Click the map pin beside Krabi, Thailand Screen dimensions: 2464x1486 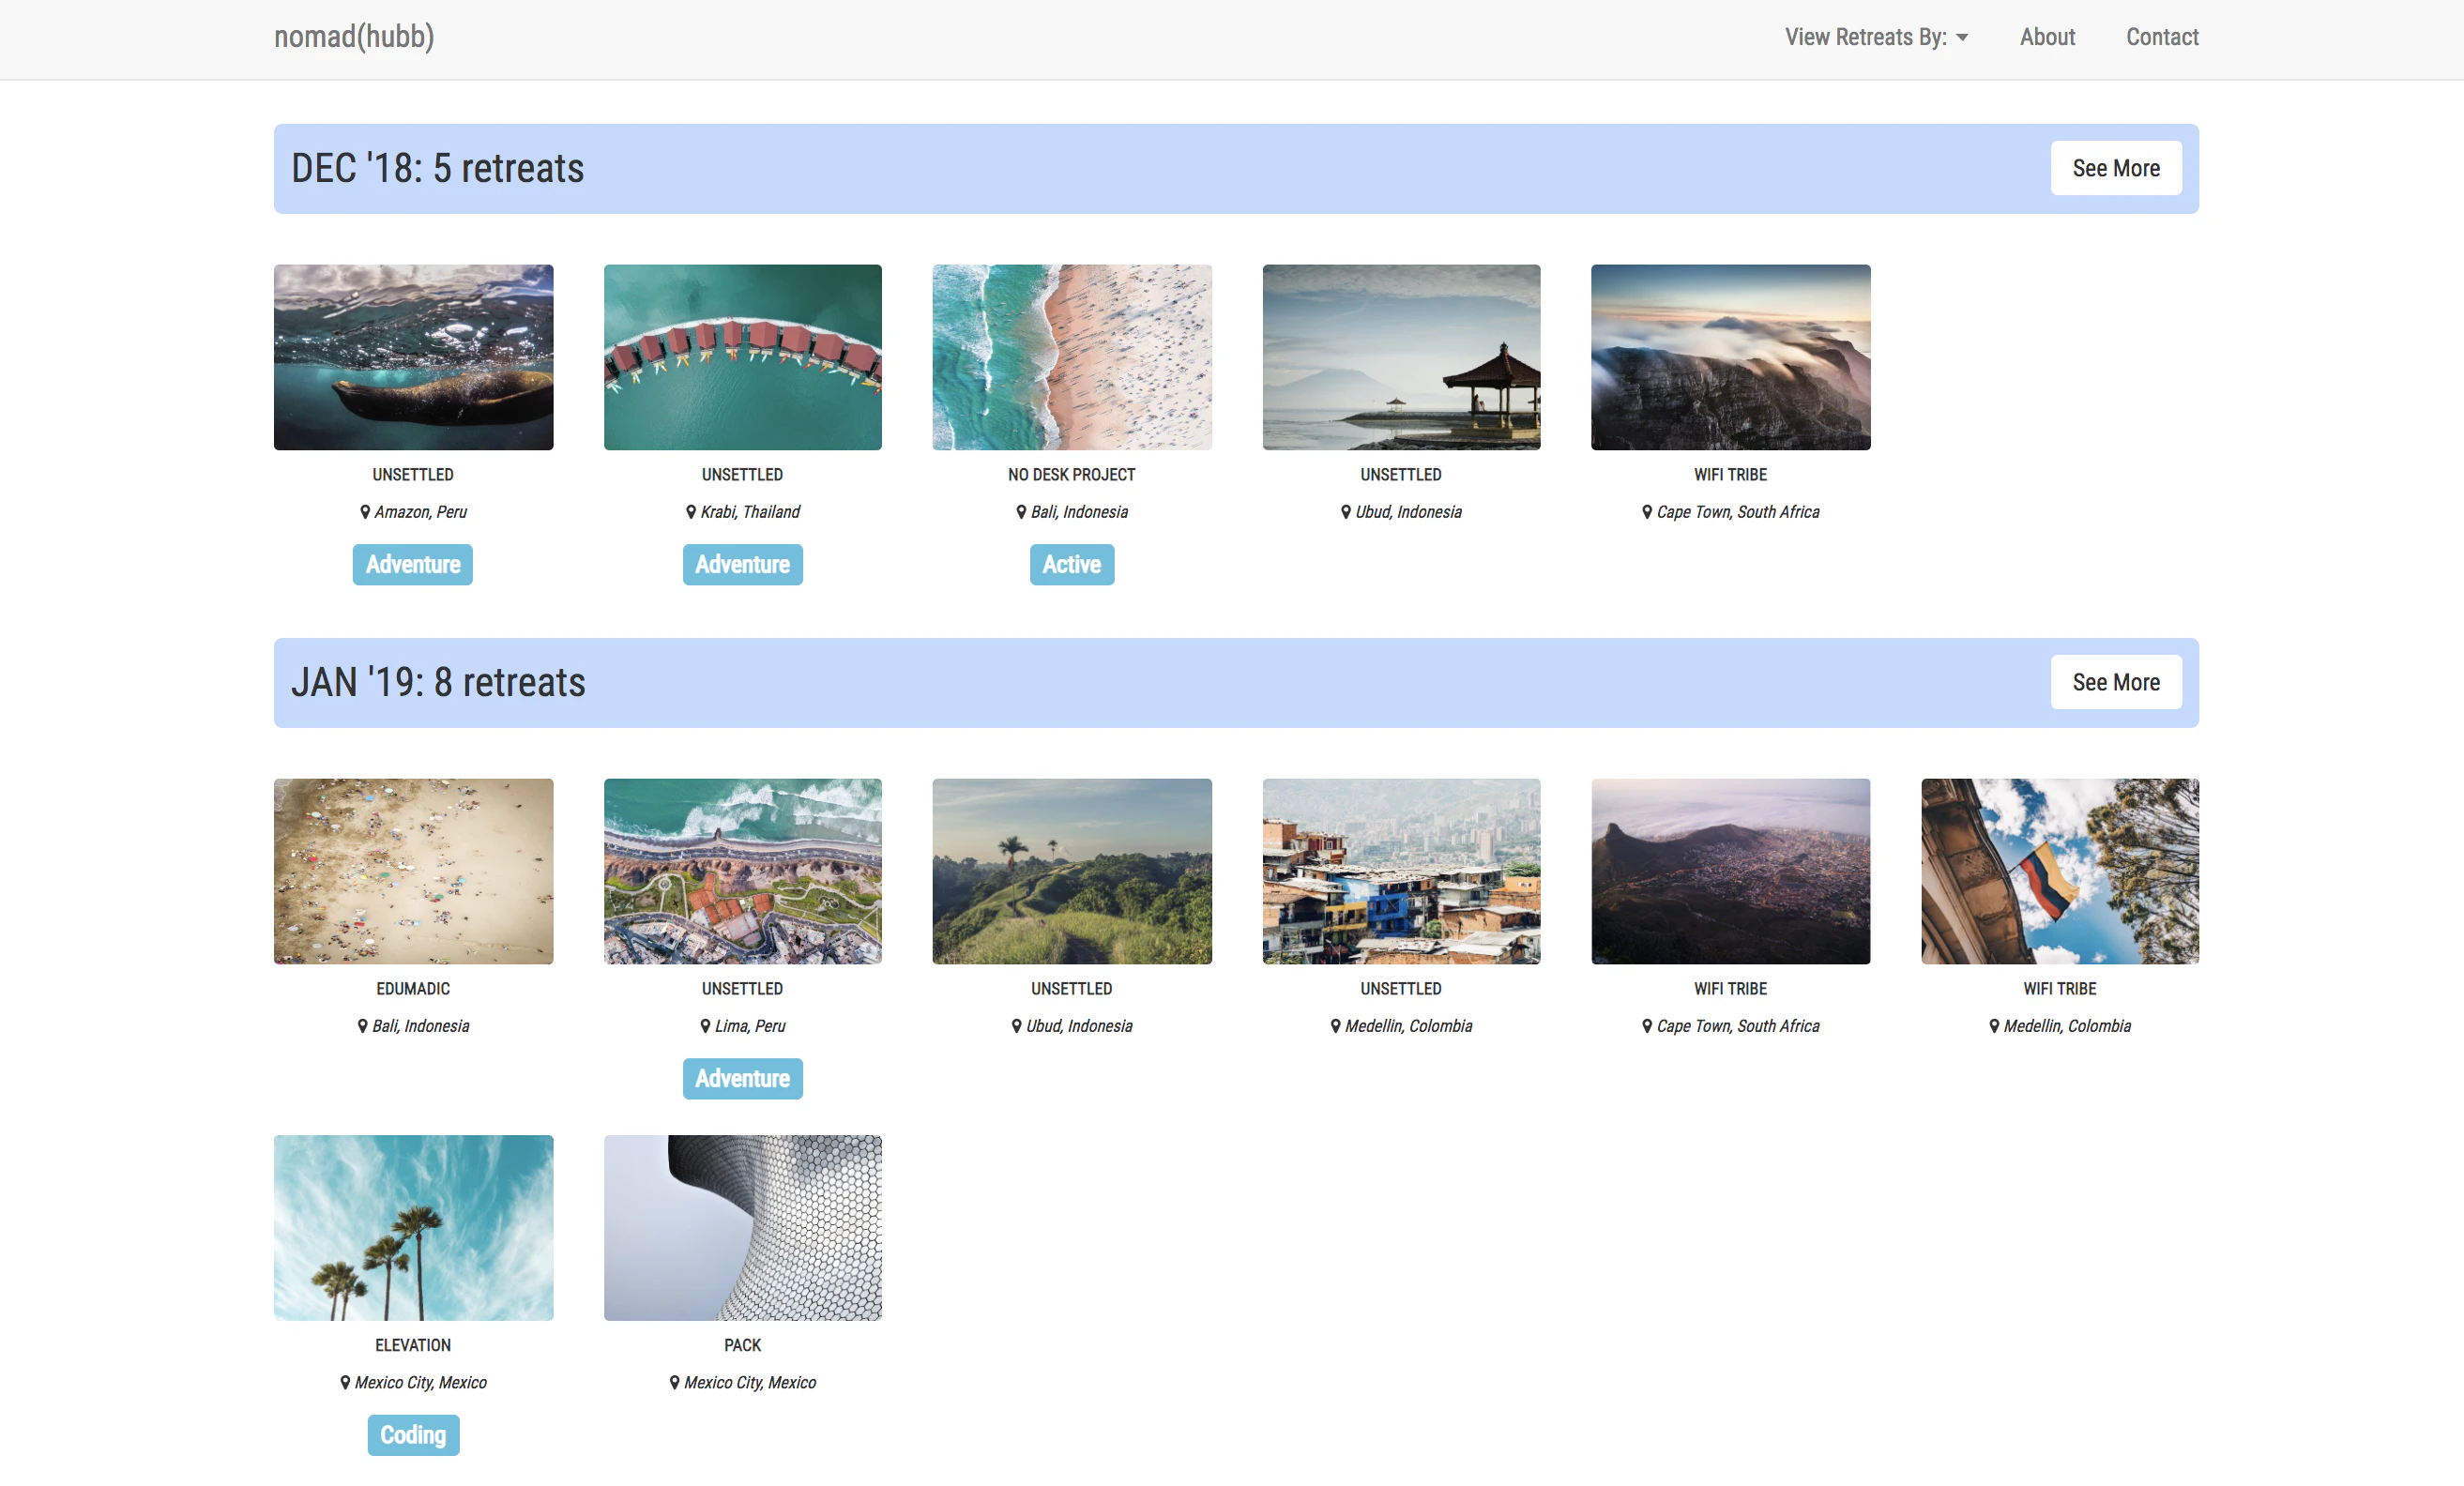tap(691, 512)
